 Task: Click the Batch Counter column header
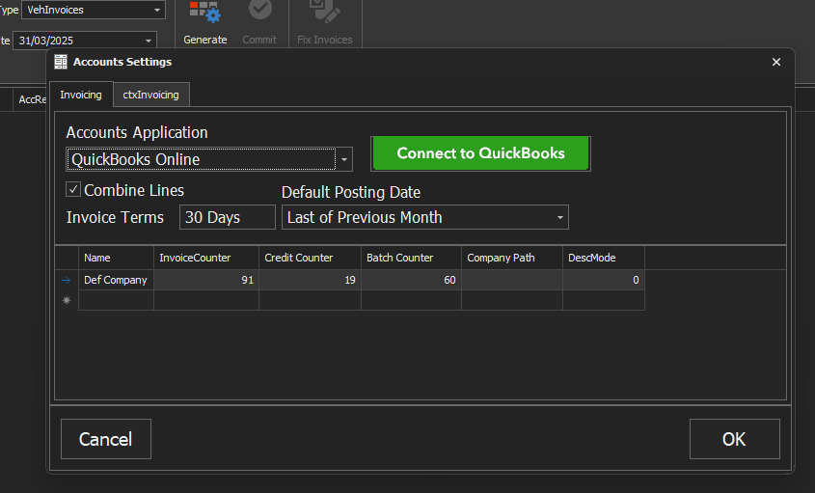pos(411,258)
